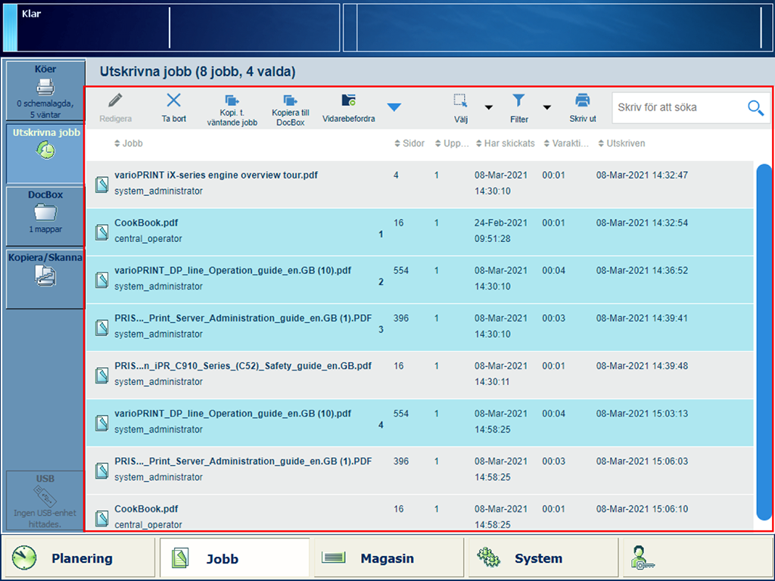Click the blue vertical scrollbar
Image resolution: width=775 pixels, height=581 pixels.
[x=764, y=340]
